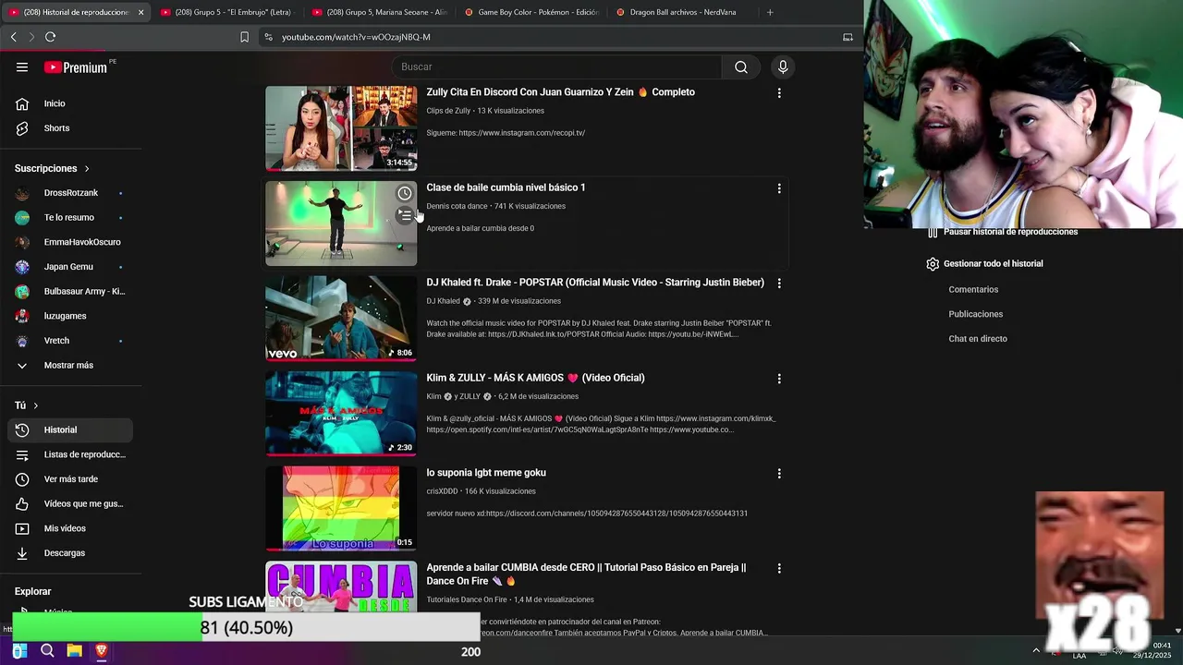Expand the Tú section chevron

click(36, 405)
